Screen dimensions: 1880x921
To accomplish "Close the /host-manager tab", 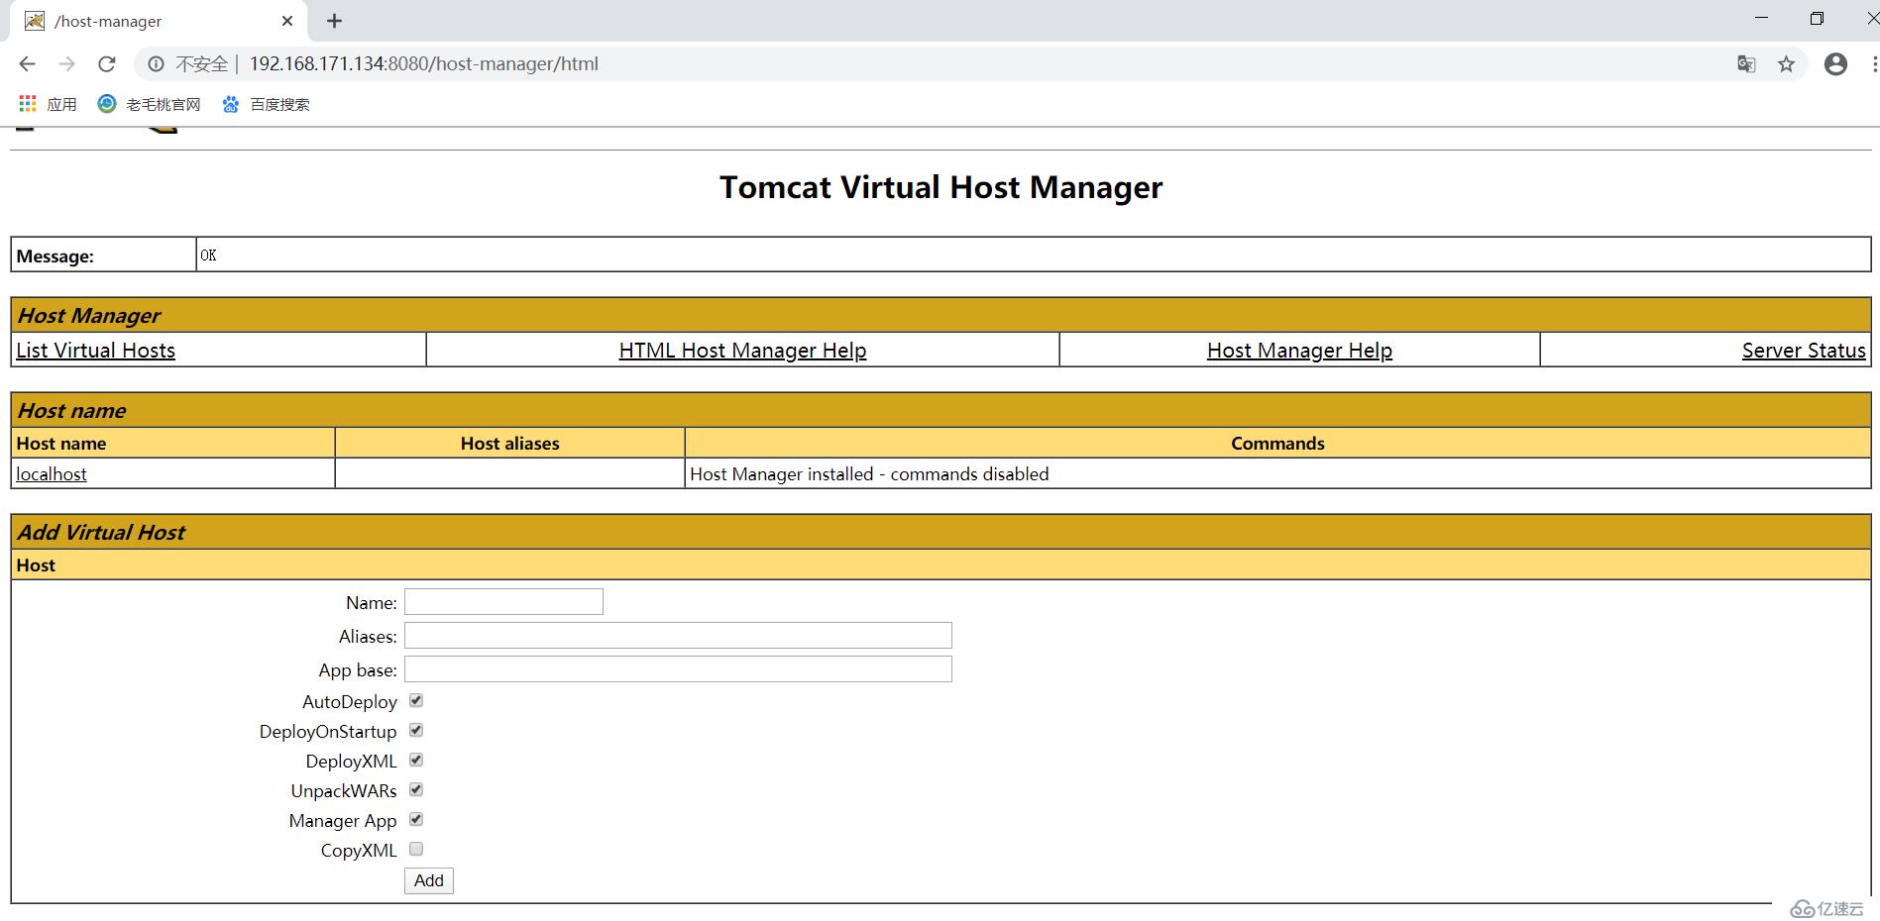I will (x=287, y=21).
